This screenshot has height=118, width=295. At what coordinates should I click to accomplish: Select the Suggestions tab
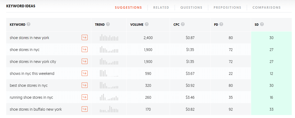(128, 8)
